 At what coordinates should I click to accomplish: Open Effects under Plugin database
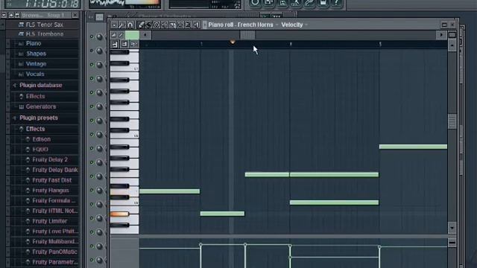click(35, 96)
